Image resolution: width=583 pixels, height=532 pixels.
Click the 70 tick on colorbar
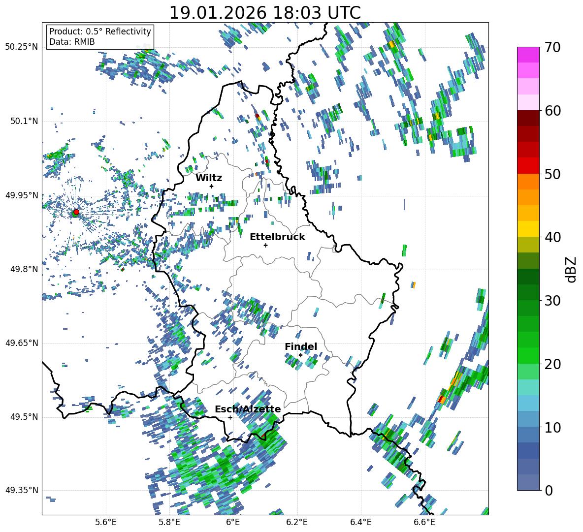pyautogui.click(x=552, y=47)
